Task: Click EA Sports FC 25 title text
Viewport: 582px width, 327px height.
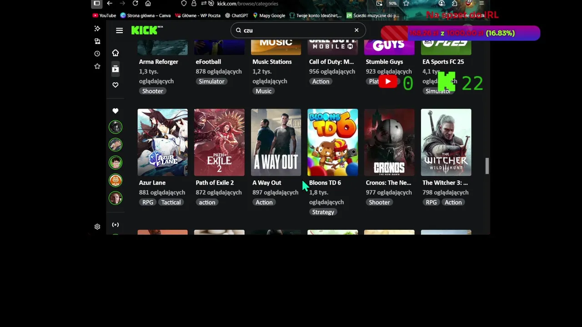Action: [443, 62]
